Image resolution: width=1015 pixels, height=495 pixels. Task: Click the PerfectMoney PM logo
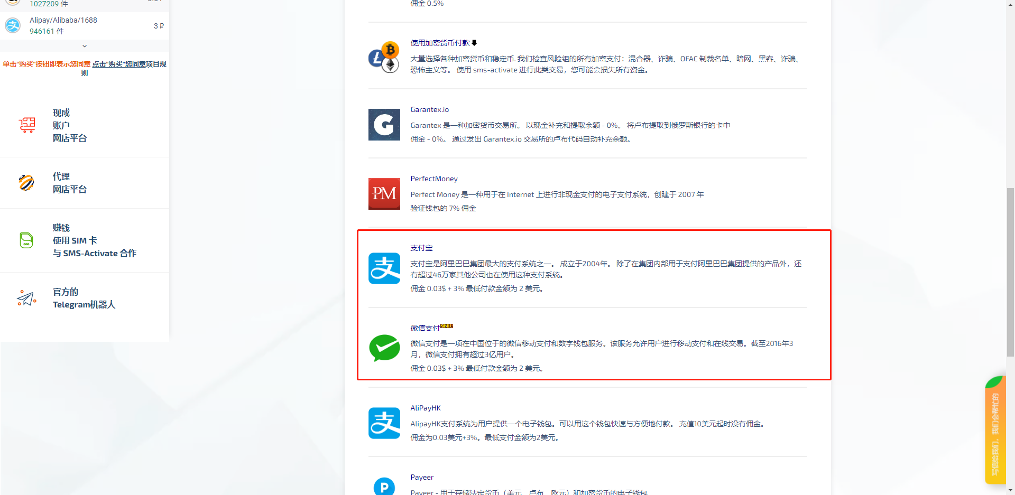[384, 194]
